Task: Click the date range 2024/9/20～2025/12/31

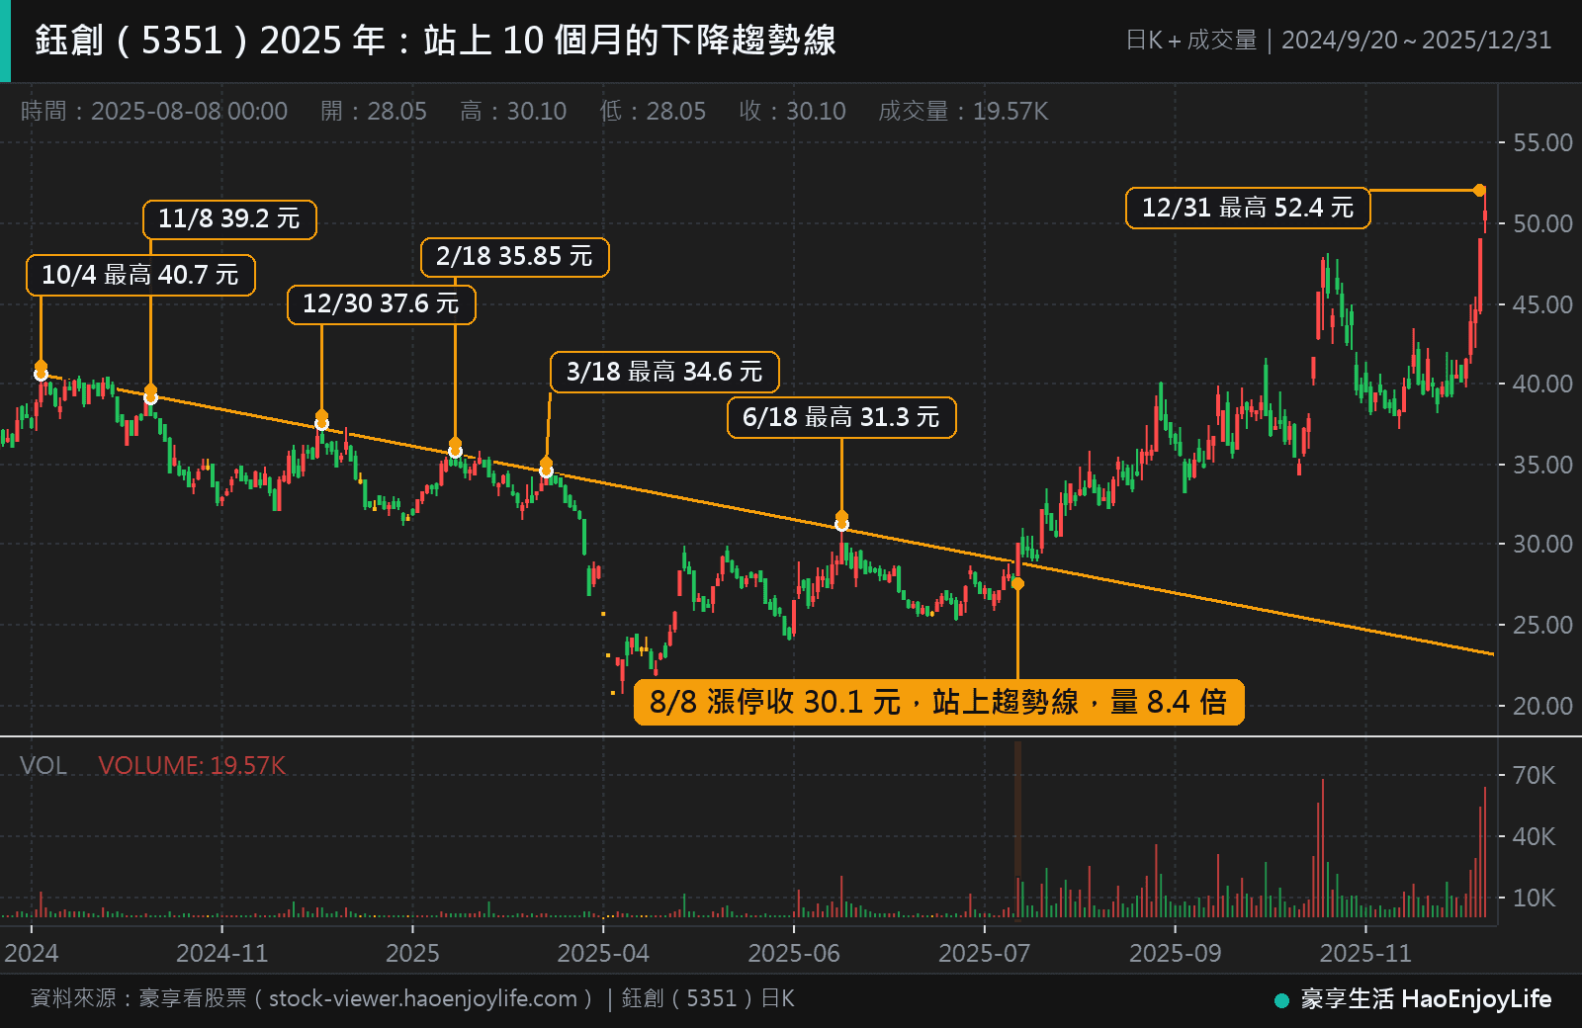Action: [1416, 41]
